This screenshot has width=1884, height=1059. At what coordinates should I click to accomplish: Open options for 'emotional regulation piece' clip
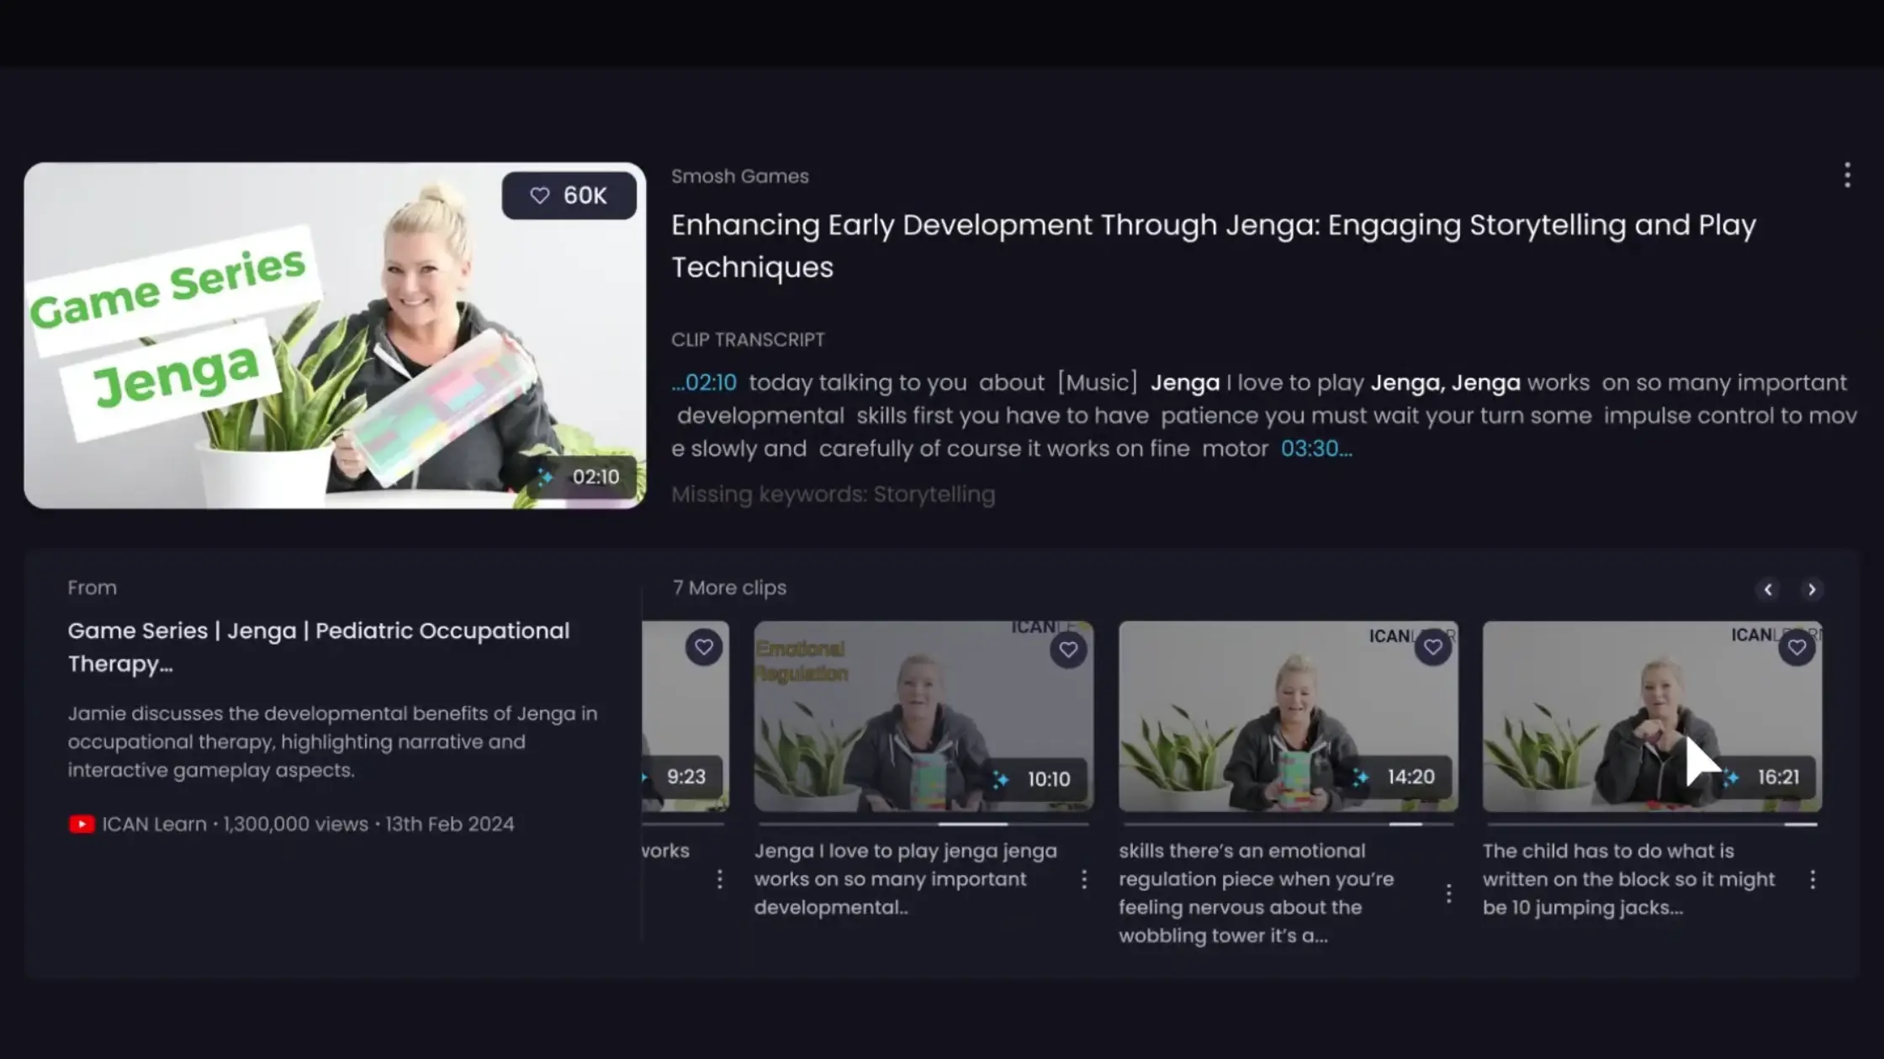coord(1448,893)
